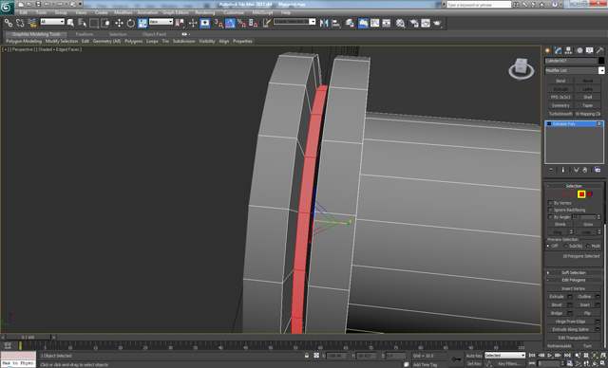
Task: Open the Modifiers menu
Action: click(123, 12)
